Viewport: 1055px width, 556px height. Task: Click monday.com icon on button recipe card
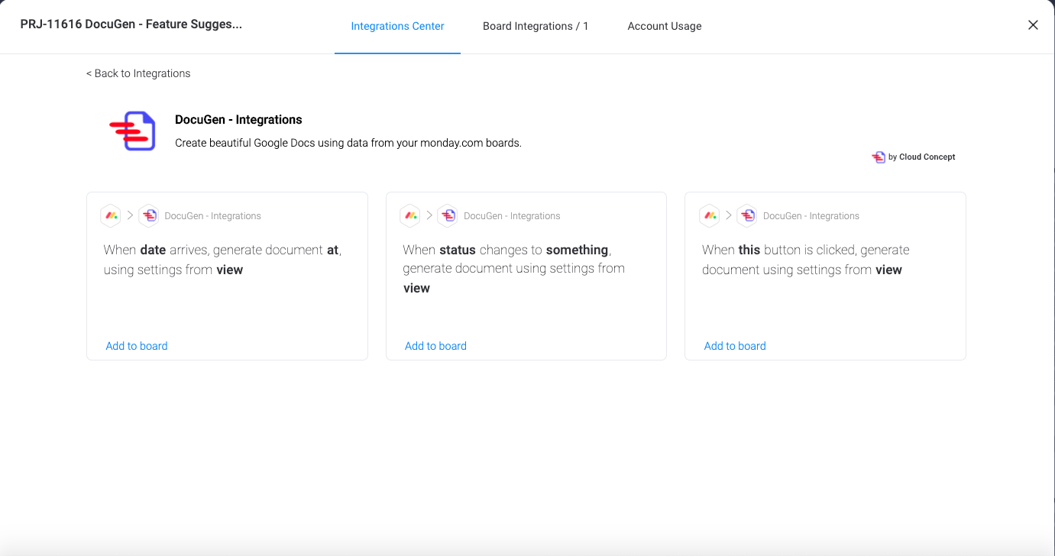710,215
